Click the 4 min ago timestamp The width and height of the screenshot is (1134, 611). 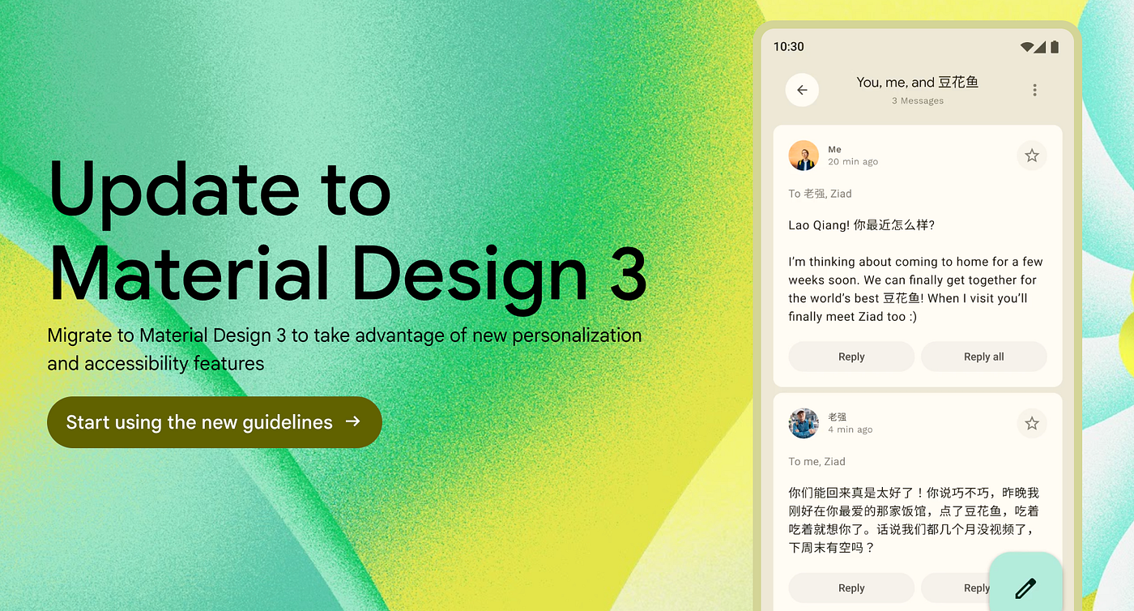point(850,429)
